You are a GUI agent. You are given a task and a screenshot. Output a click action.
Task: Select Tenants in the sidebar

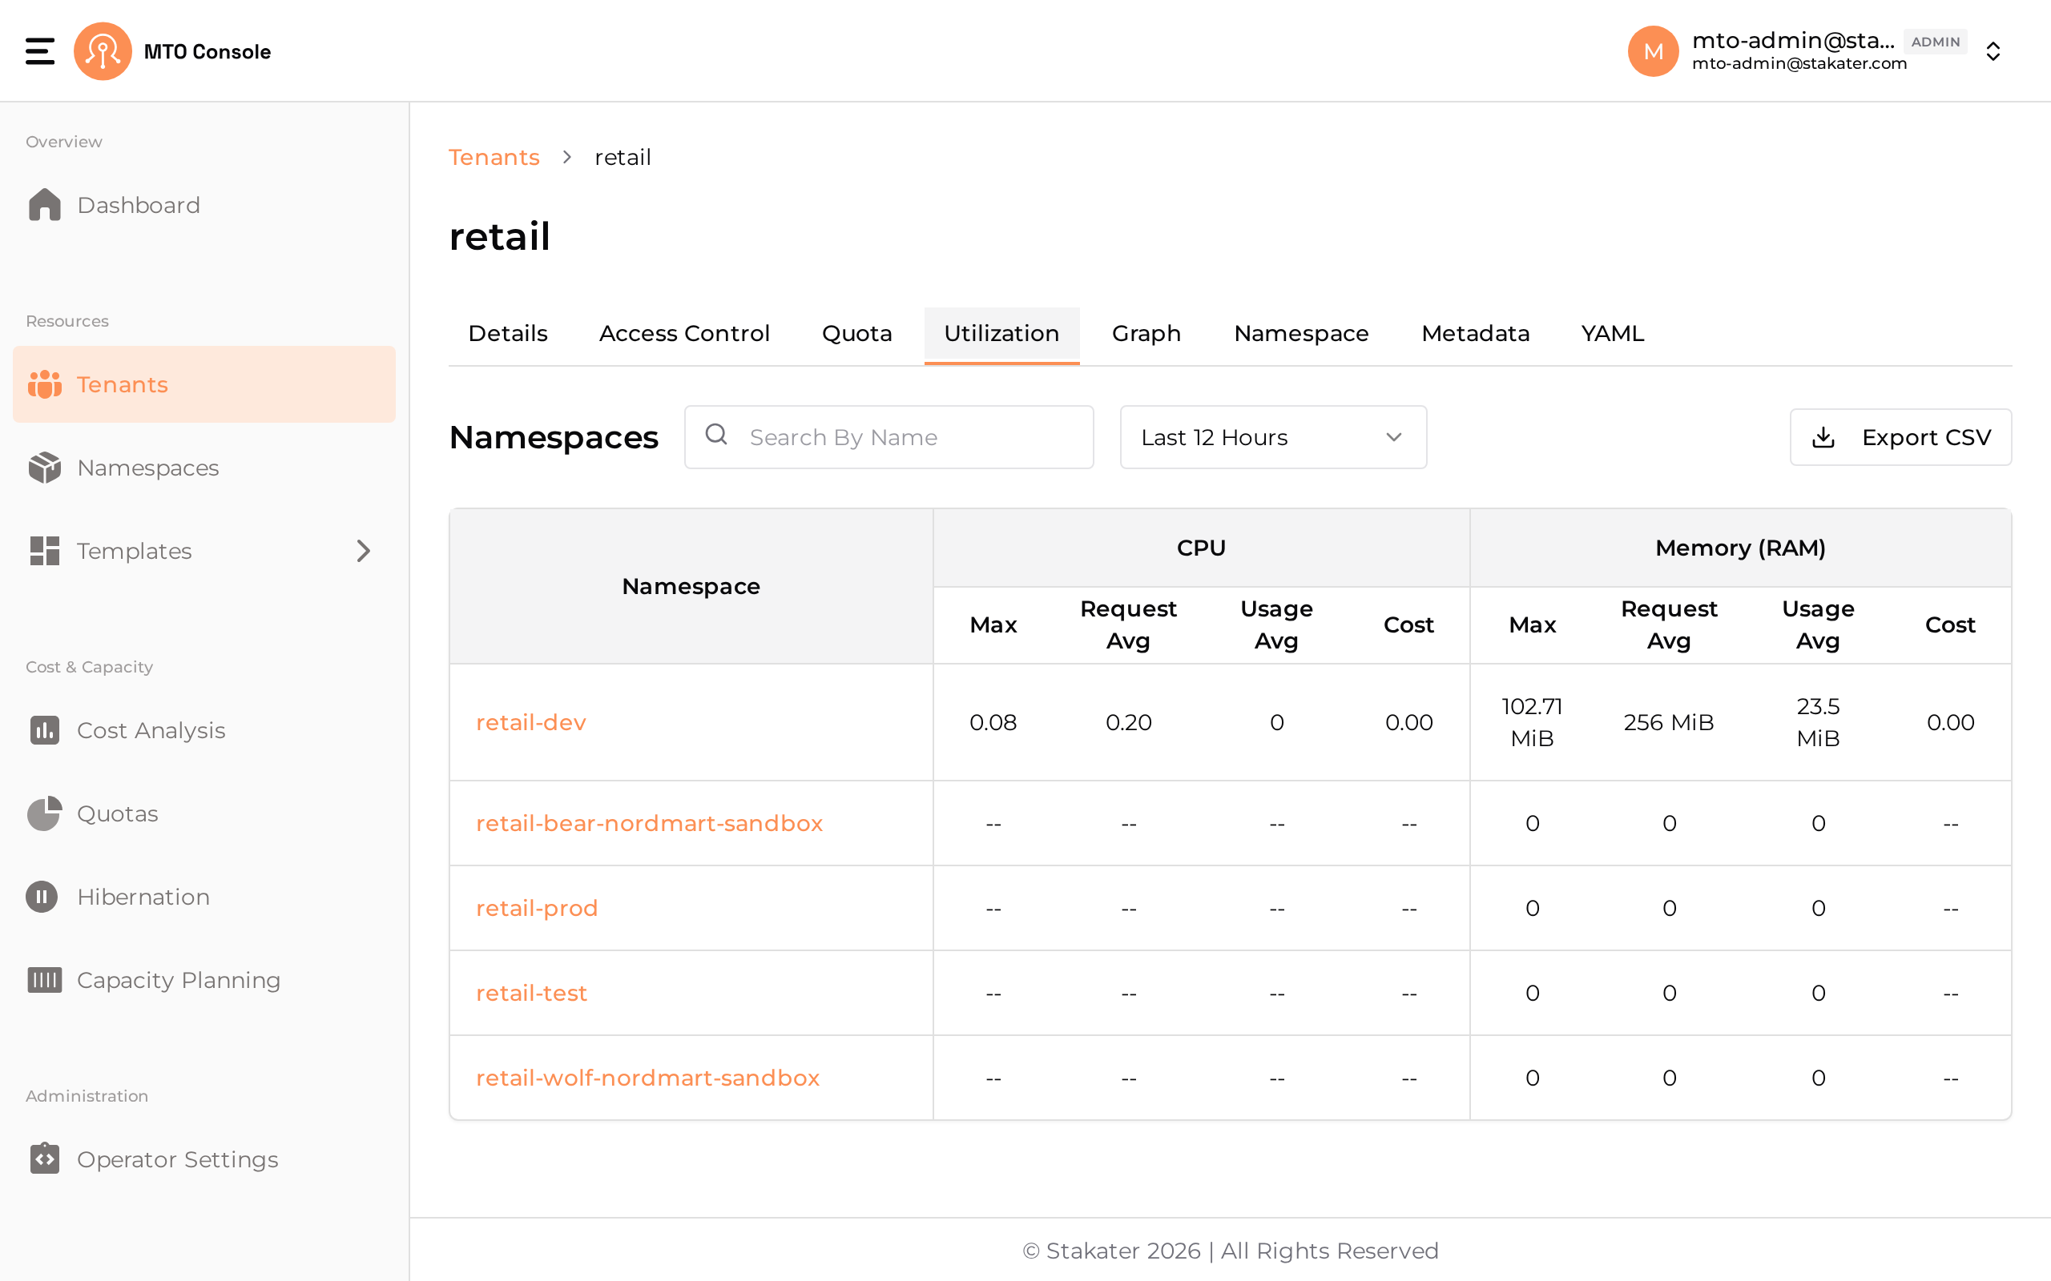[x=204, y=384]
